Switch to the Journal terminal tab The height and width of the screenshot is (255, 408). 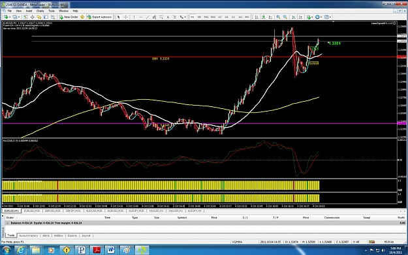pos(86,235)
